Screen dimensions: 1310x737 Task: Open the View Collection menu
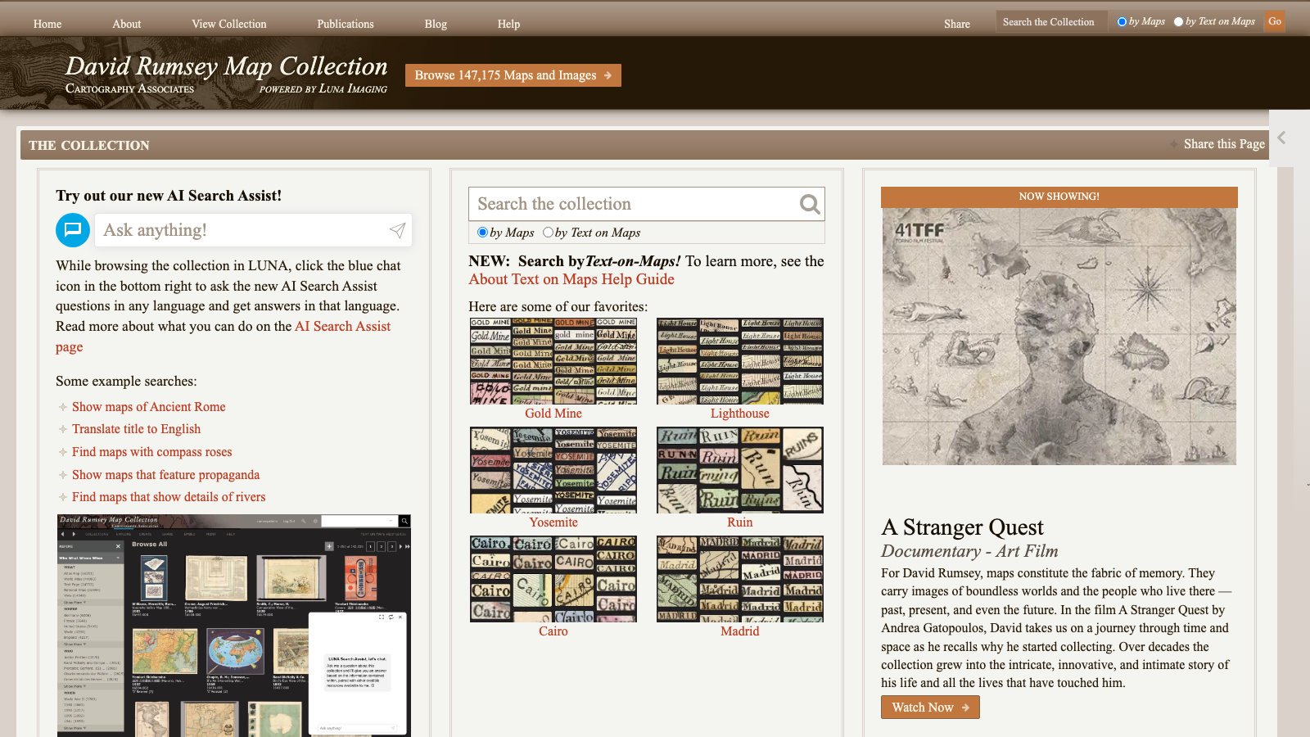[228, 24]
